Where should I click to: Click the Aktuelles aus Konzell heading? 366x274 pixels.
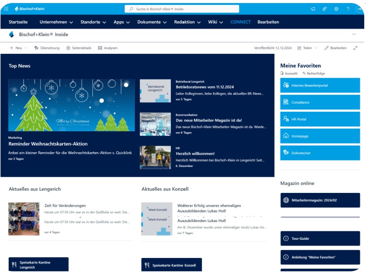click(x=165, y=189)
